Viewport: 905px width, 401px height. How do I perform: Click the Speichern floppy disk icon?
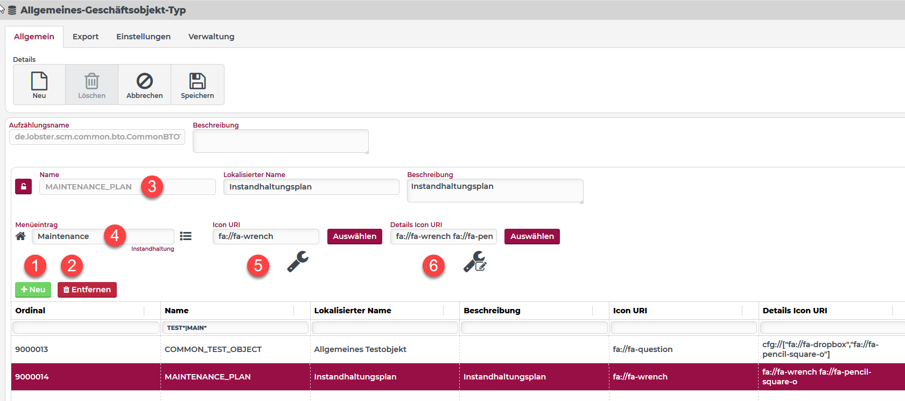pyautogui.click(x=197, y=81)
